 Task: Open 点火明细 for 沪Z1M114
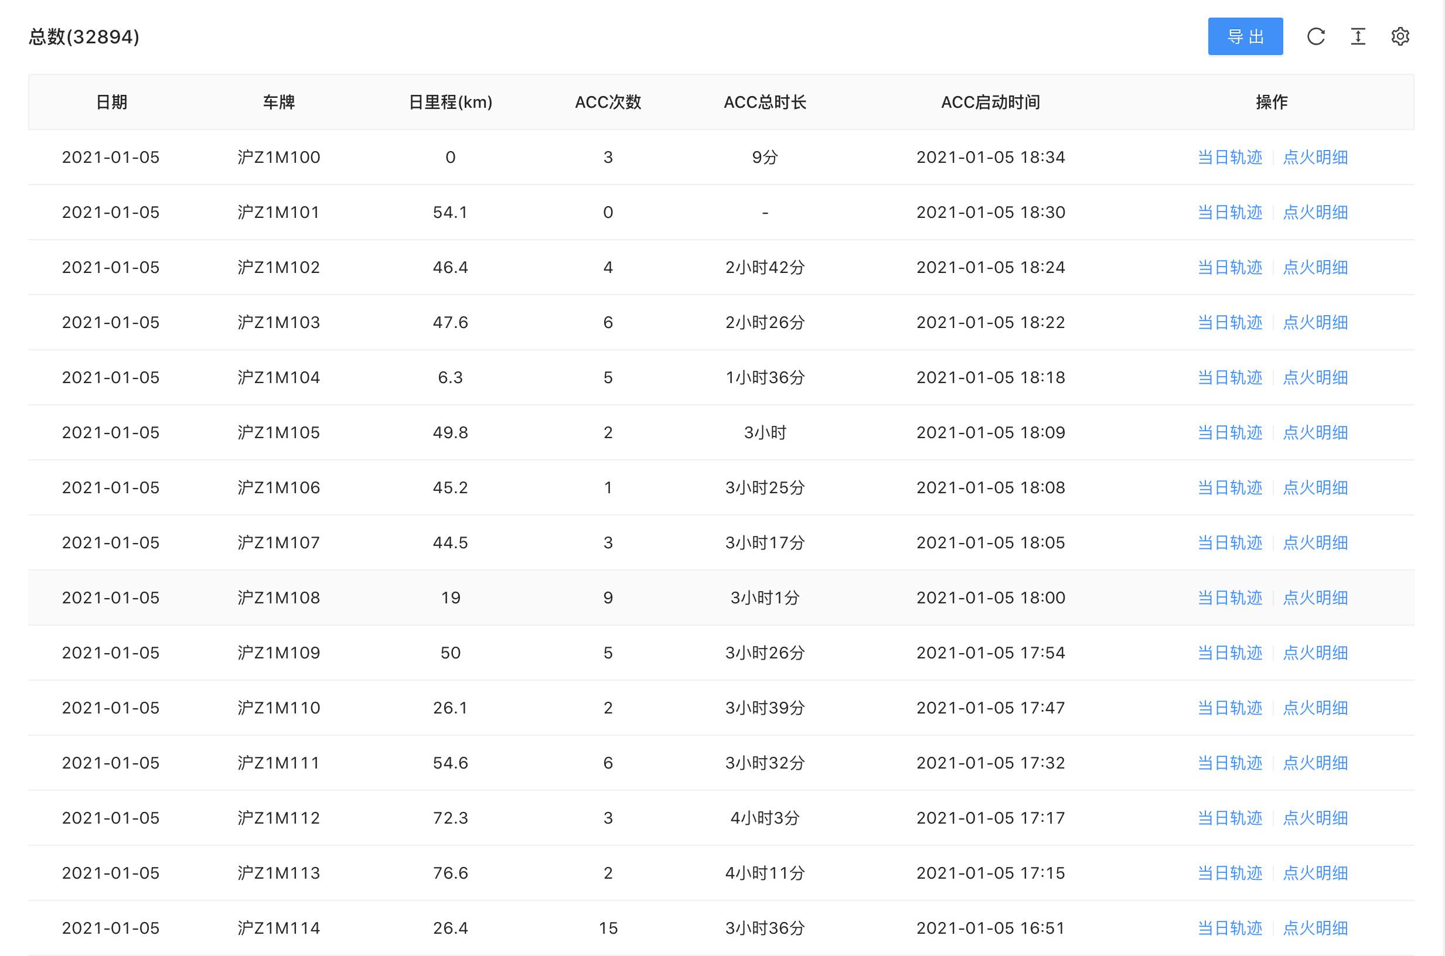tap(1315, 928)
